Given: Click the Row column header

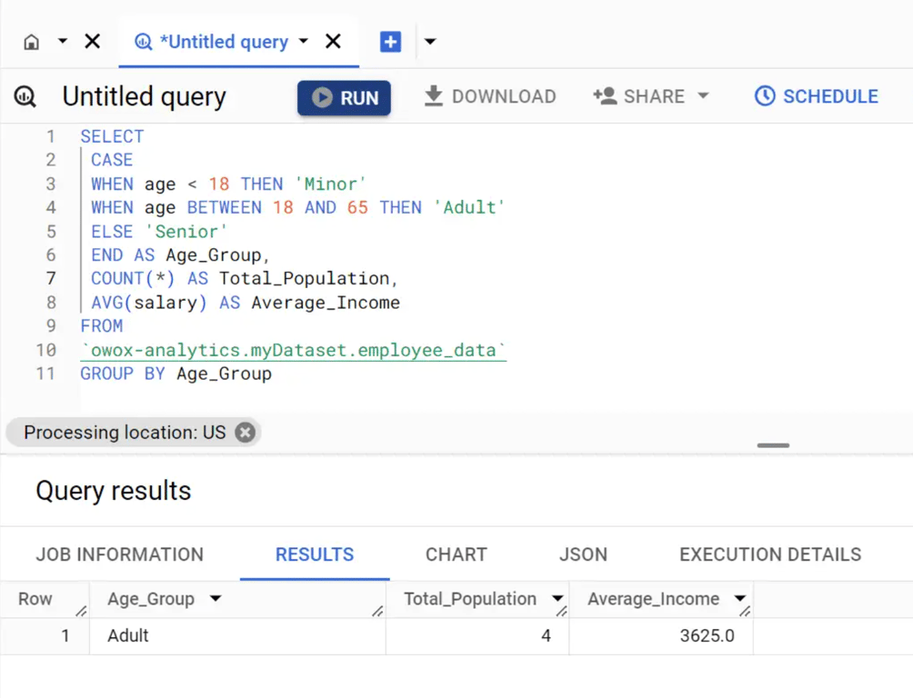Looking at the screenshot, I should pos(35,599).
